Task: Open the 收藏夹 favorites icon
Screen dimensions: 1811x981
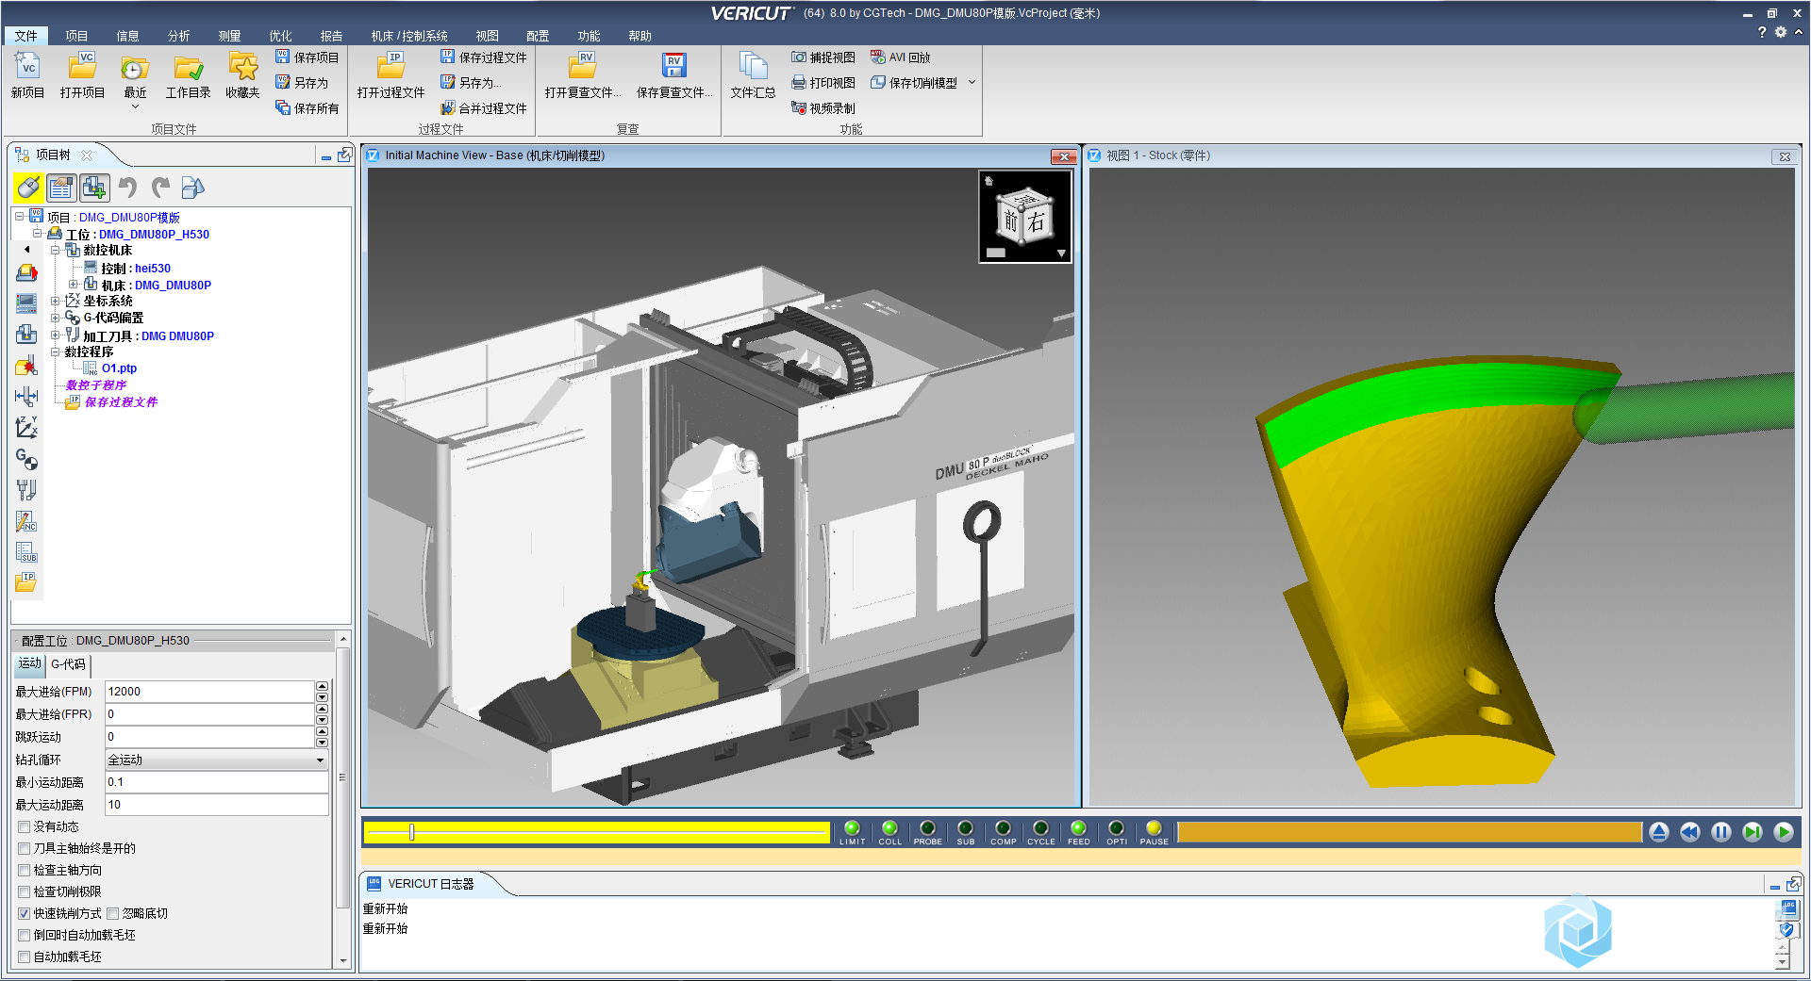Action: pos(242,67)
